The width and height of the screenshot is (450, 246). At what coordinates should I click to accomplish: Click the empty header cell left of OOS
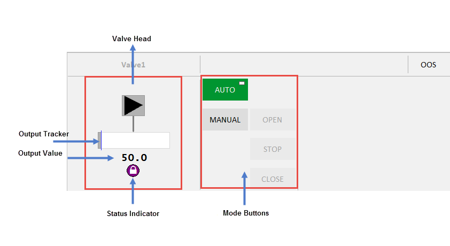click(x=304, y=65)
